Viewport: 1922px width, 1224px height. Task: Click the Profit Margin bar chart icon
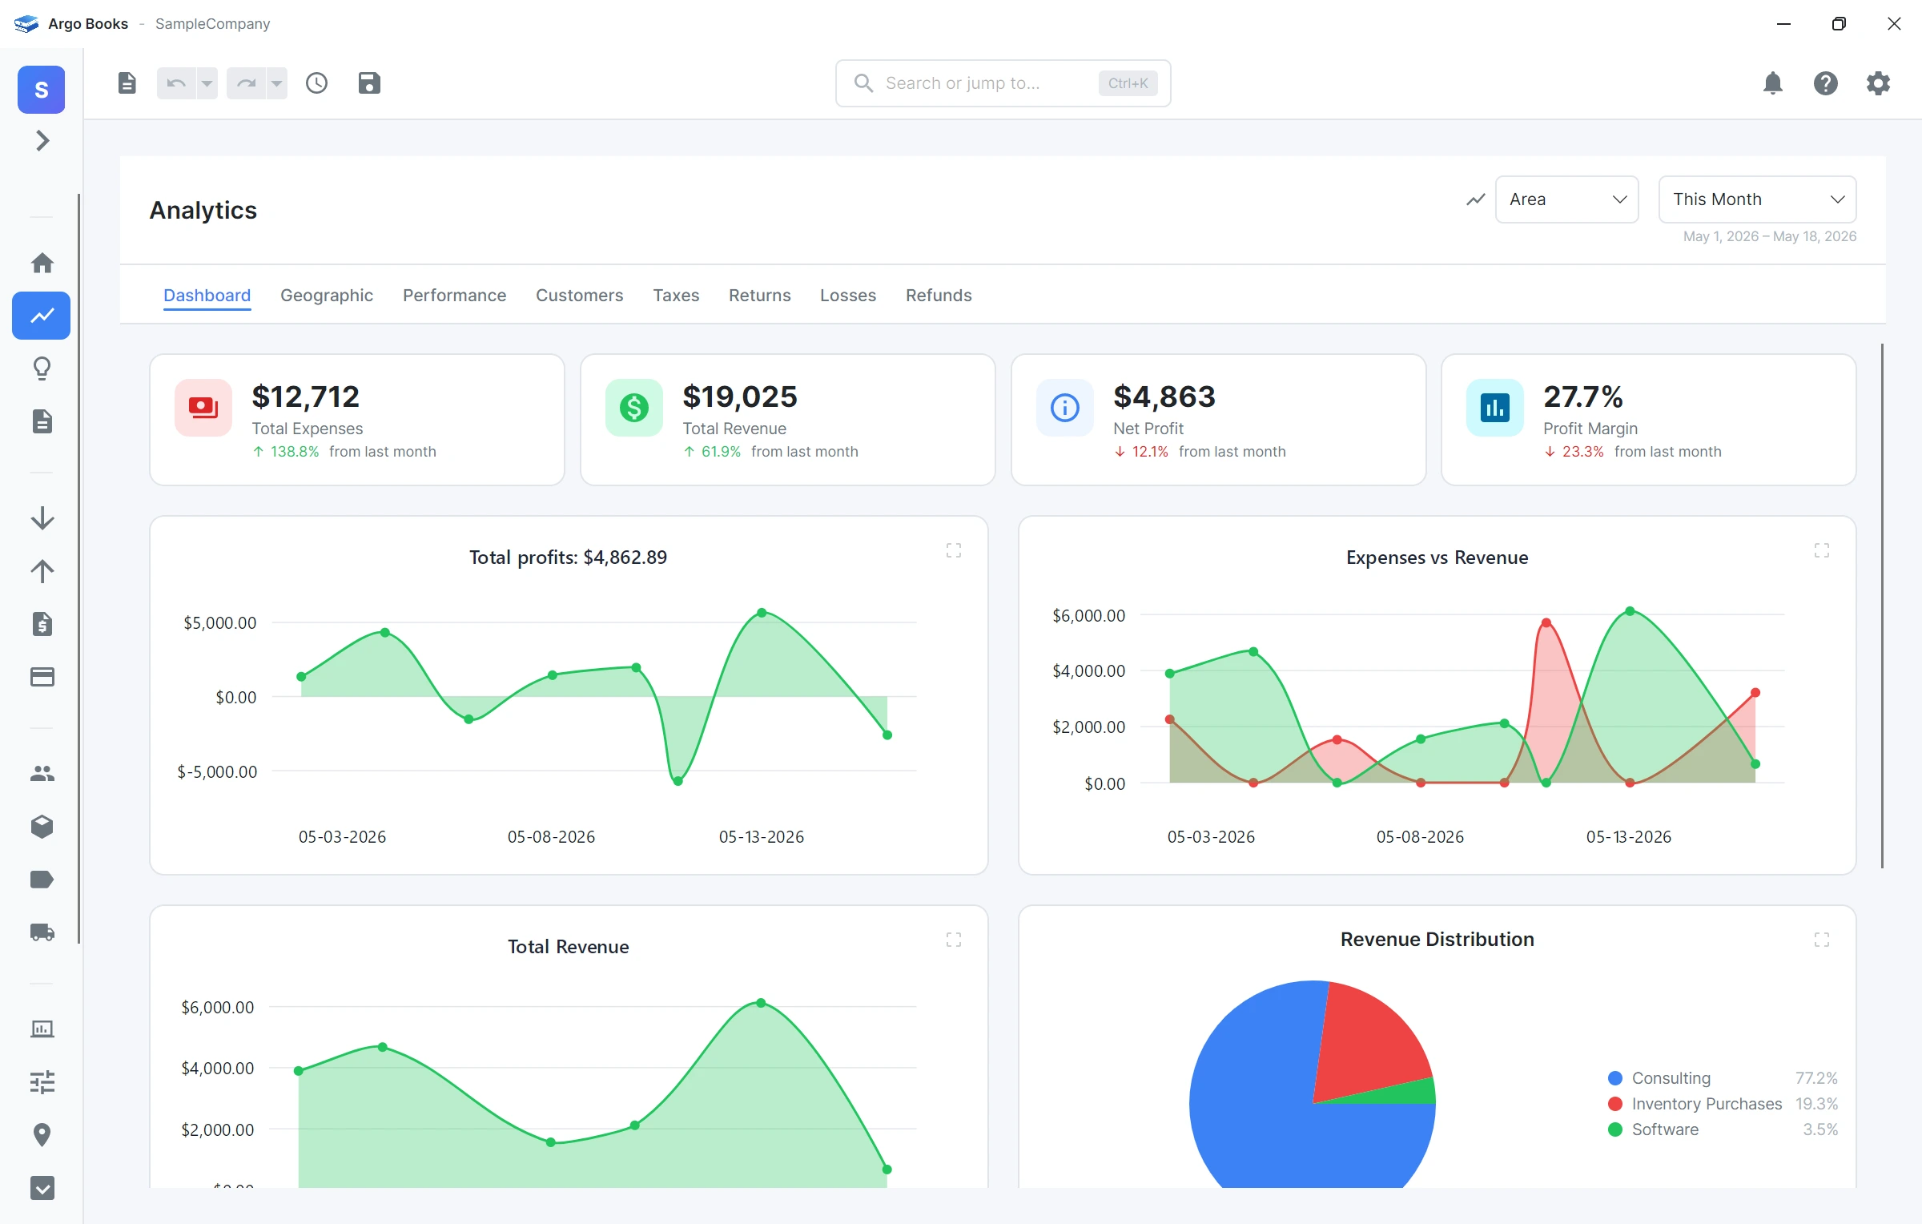pyautogui.click(x=1495, y=408)
